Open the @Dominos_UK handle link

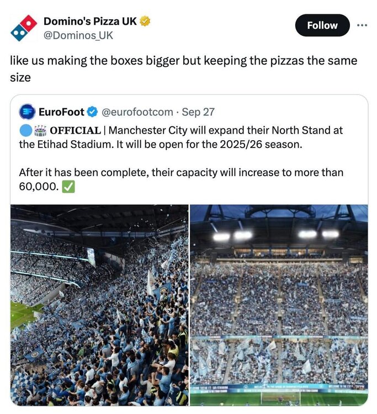click(x=78, y=35)
